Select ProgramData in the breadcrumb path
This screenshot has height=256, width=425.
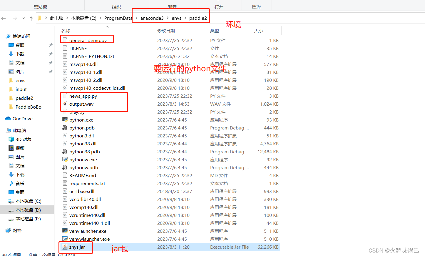click(x=118, y=18)
